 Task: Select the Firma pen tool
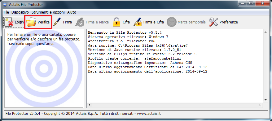click(57, 22)
